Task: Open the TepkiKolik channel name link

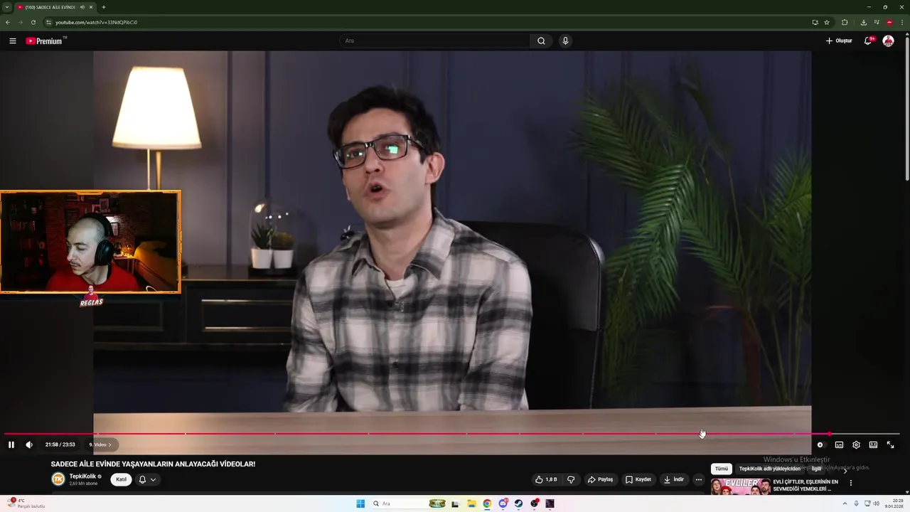Action: [x=82, y=476]
